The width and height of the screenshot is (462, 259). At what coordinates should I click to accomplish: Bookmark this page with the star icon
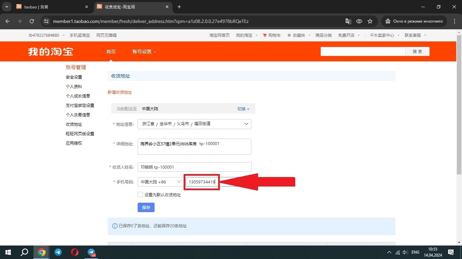coord(370,21)
